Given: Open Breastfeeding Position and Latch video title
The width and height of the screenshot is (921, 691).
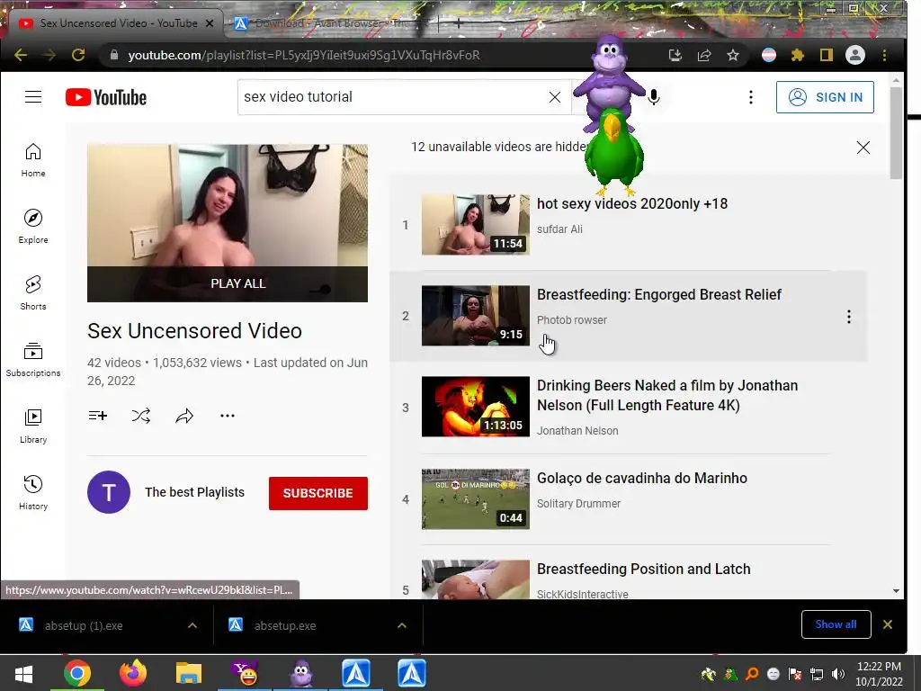Looking at the screenshot, I should point(644,570).
